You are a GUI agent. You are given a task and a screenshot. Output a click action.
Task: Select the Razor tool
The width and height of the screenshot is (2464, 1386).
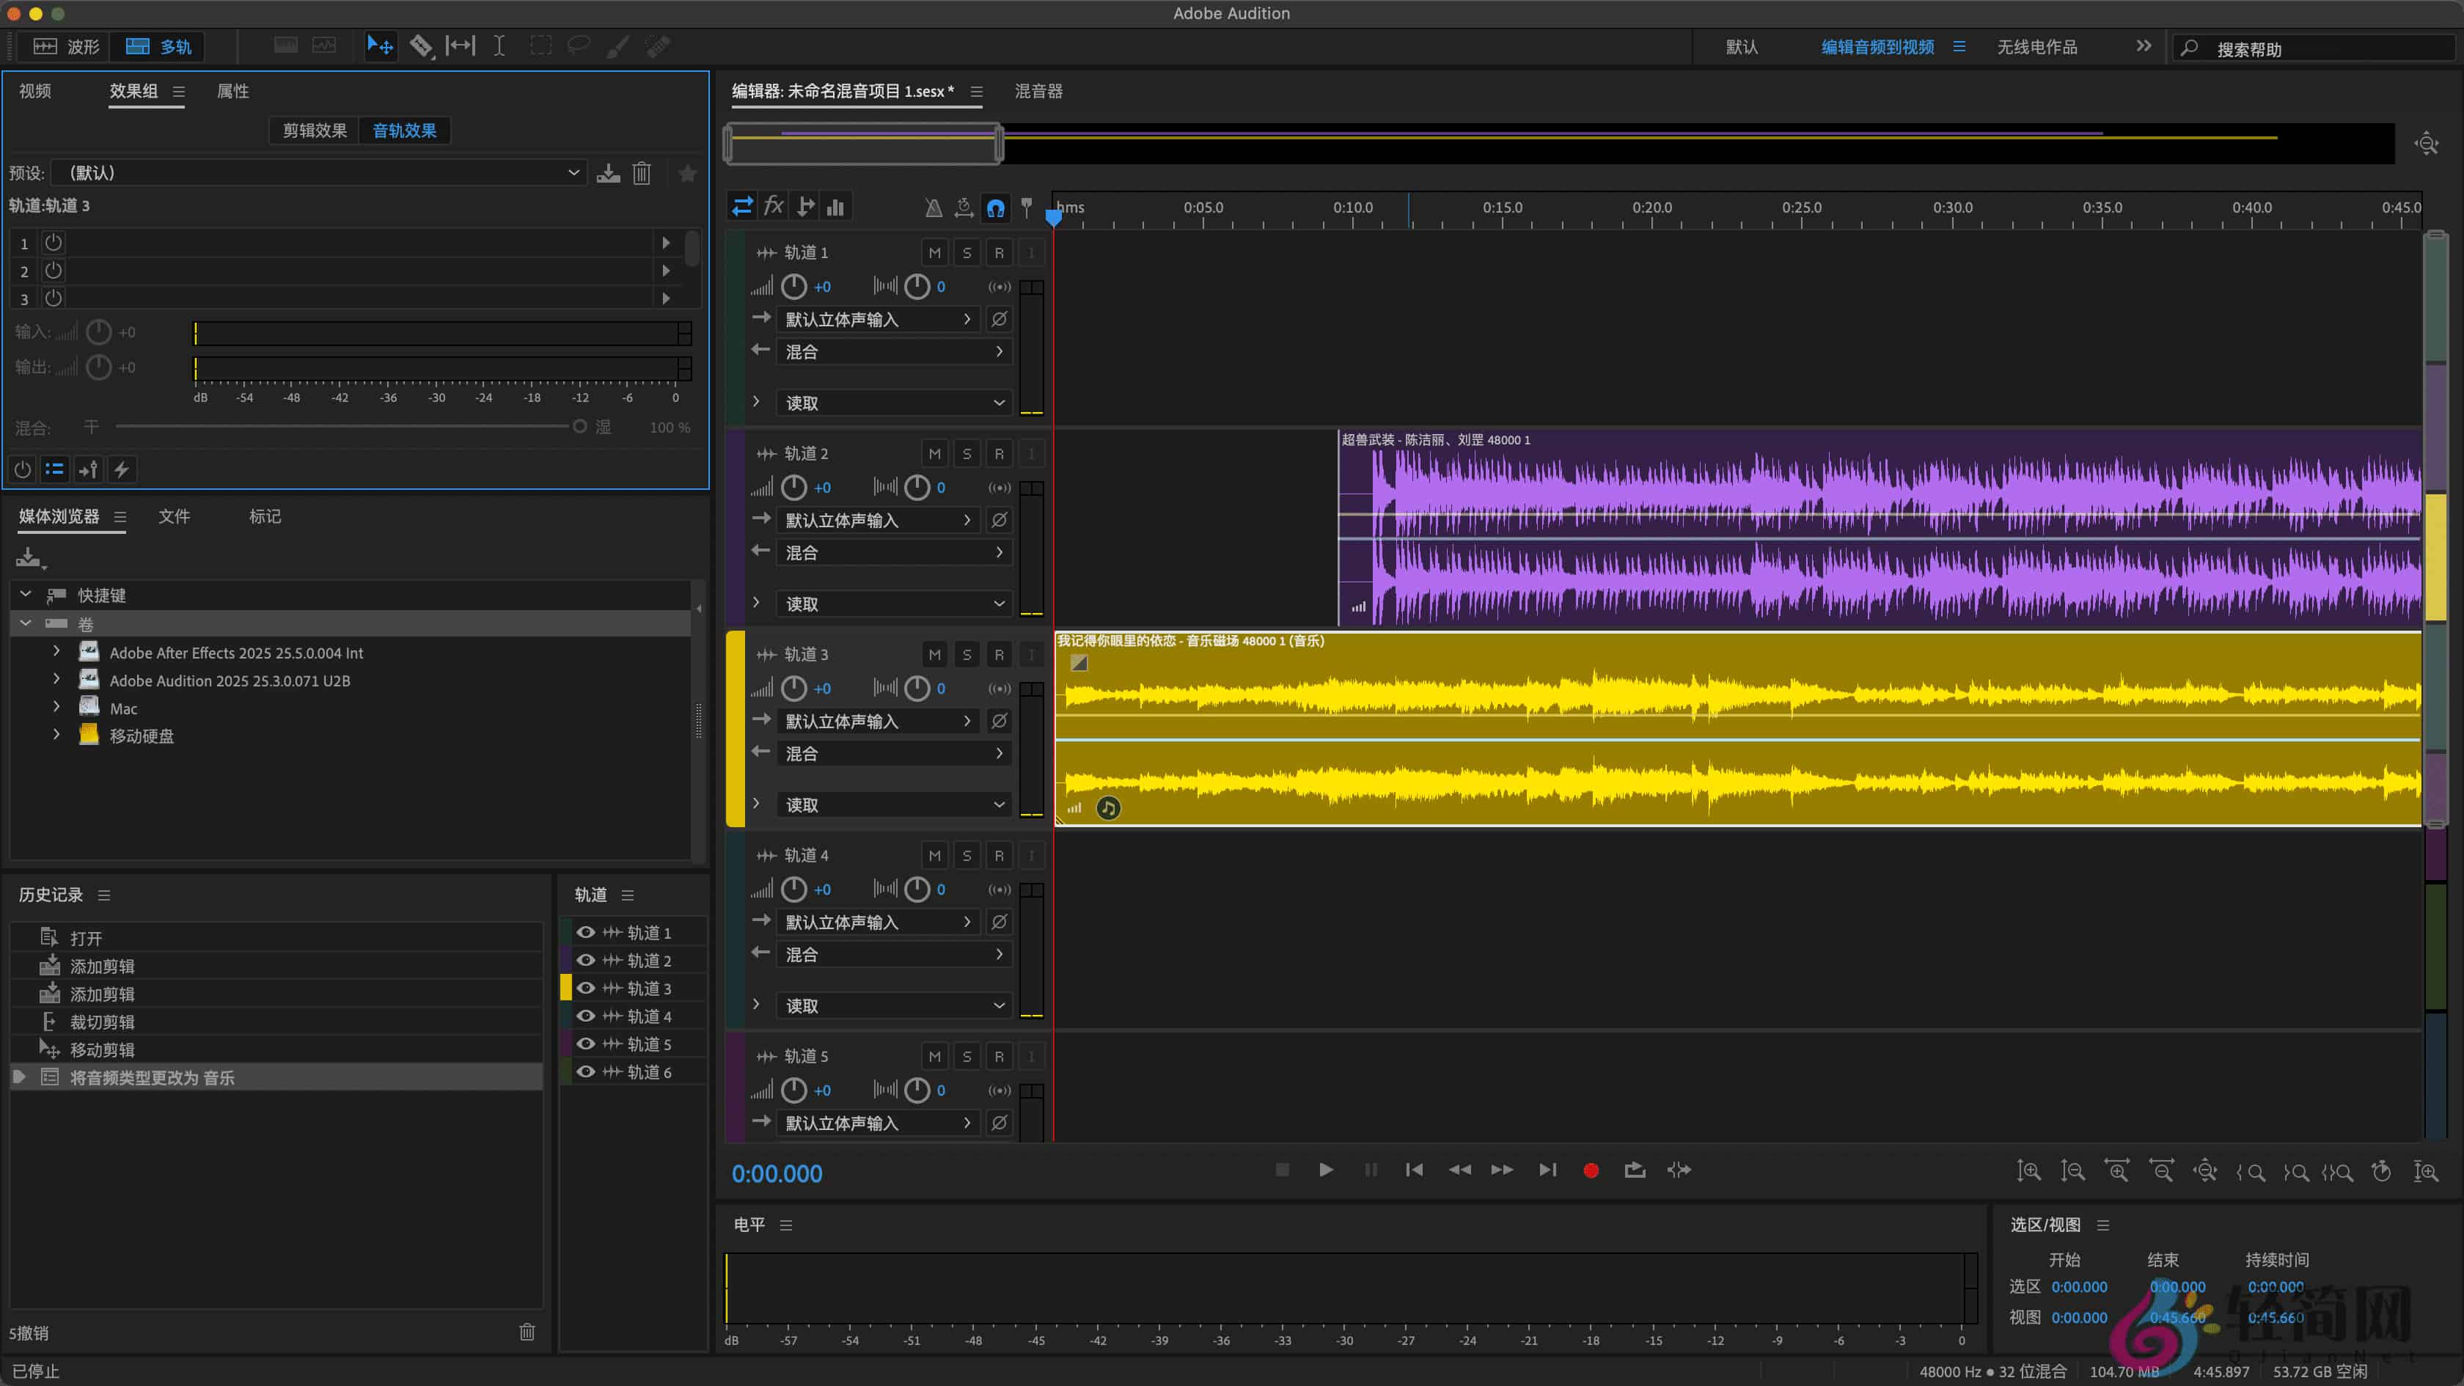coord(422,46)
